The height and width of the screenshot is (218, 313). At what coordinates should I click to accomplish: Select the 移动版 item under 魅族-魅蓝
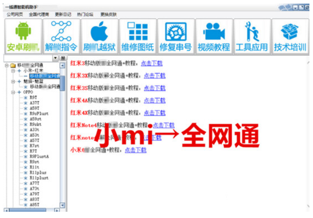pos(45,87)
